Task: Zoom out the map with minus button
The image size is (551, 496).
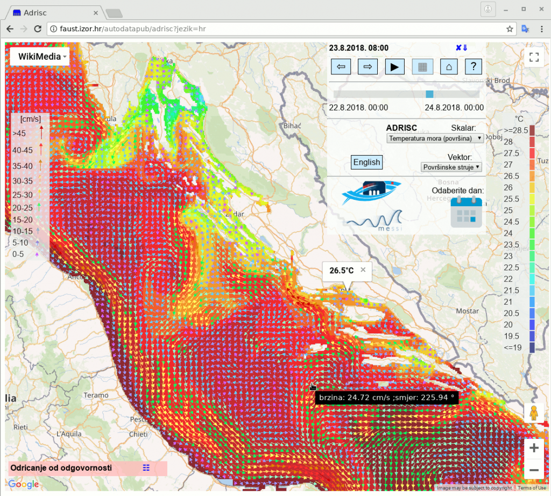Action: [534, 470]
